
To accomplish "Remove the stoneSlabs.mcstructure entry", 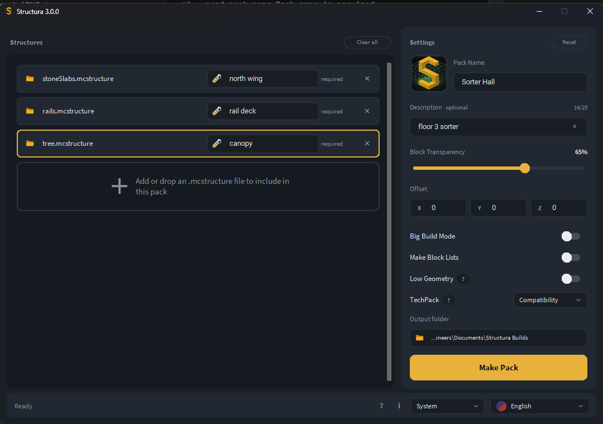I will 367,79.
